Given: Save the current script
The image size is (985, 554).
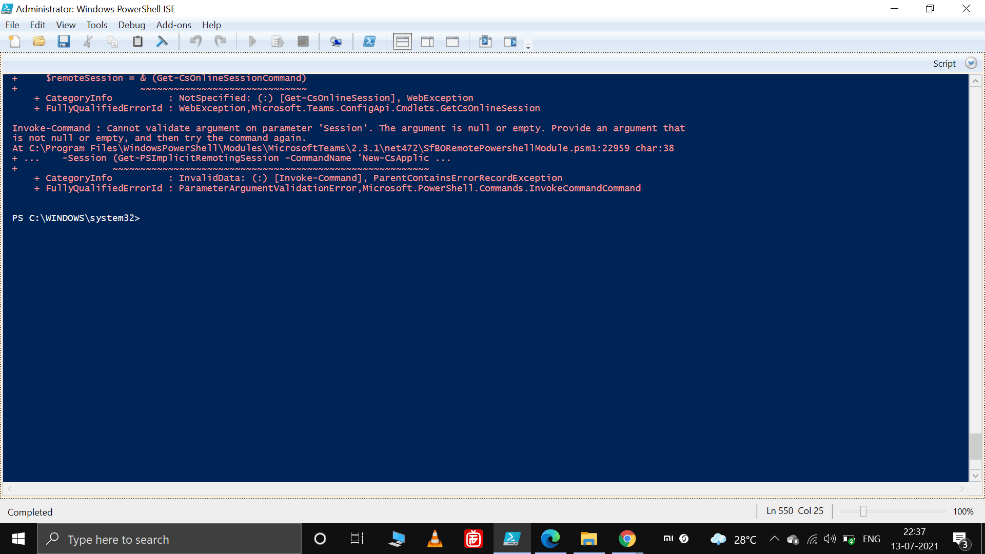Looking at the screenshot, I should coord(64,42).
